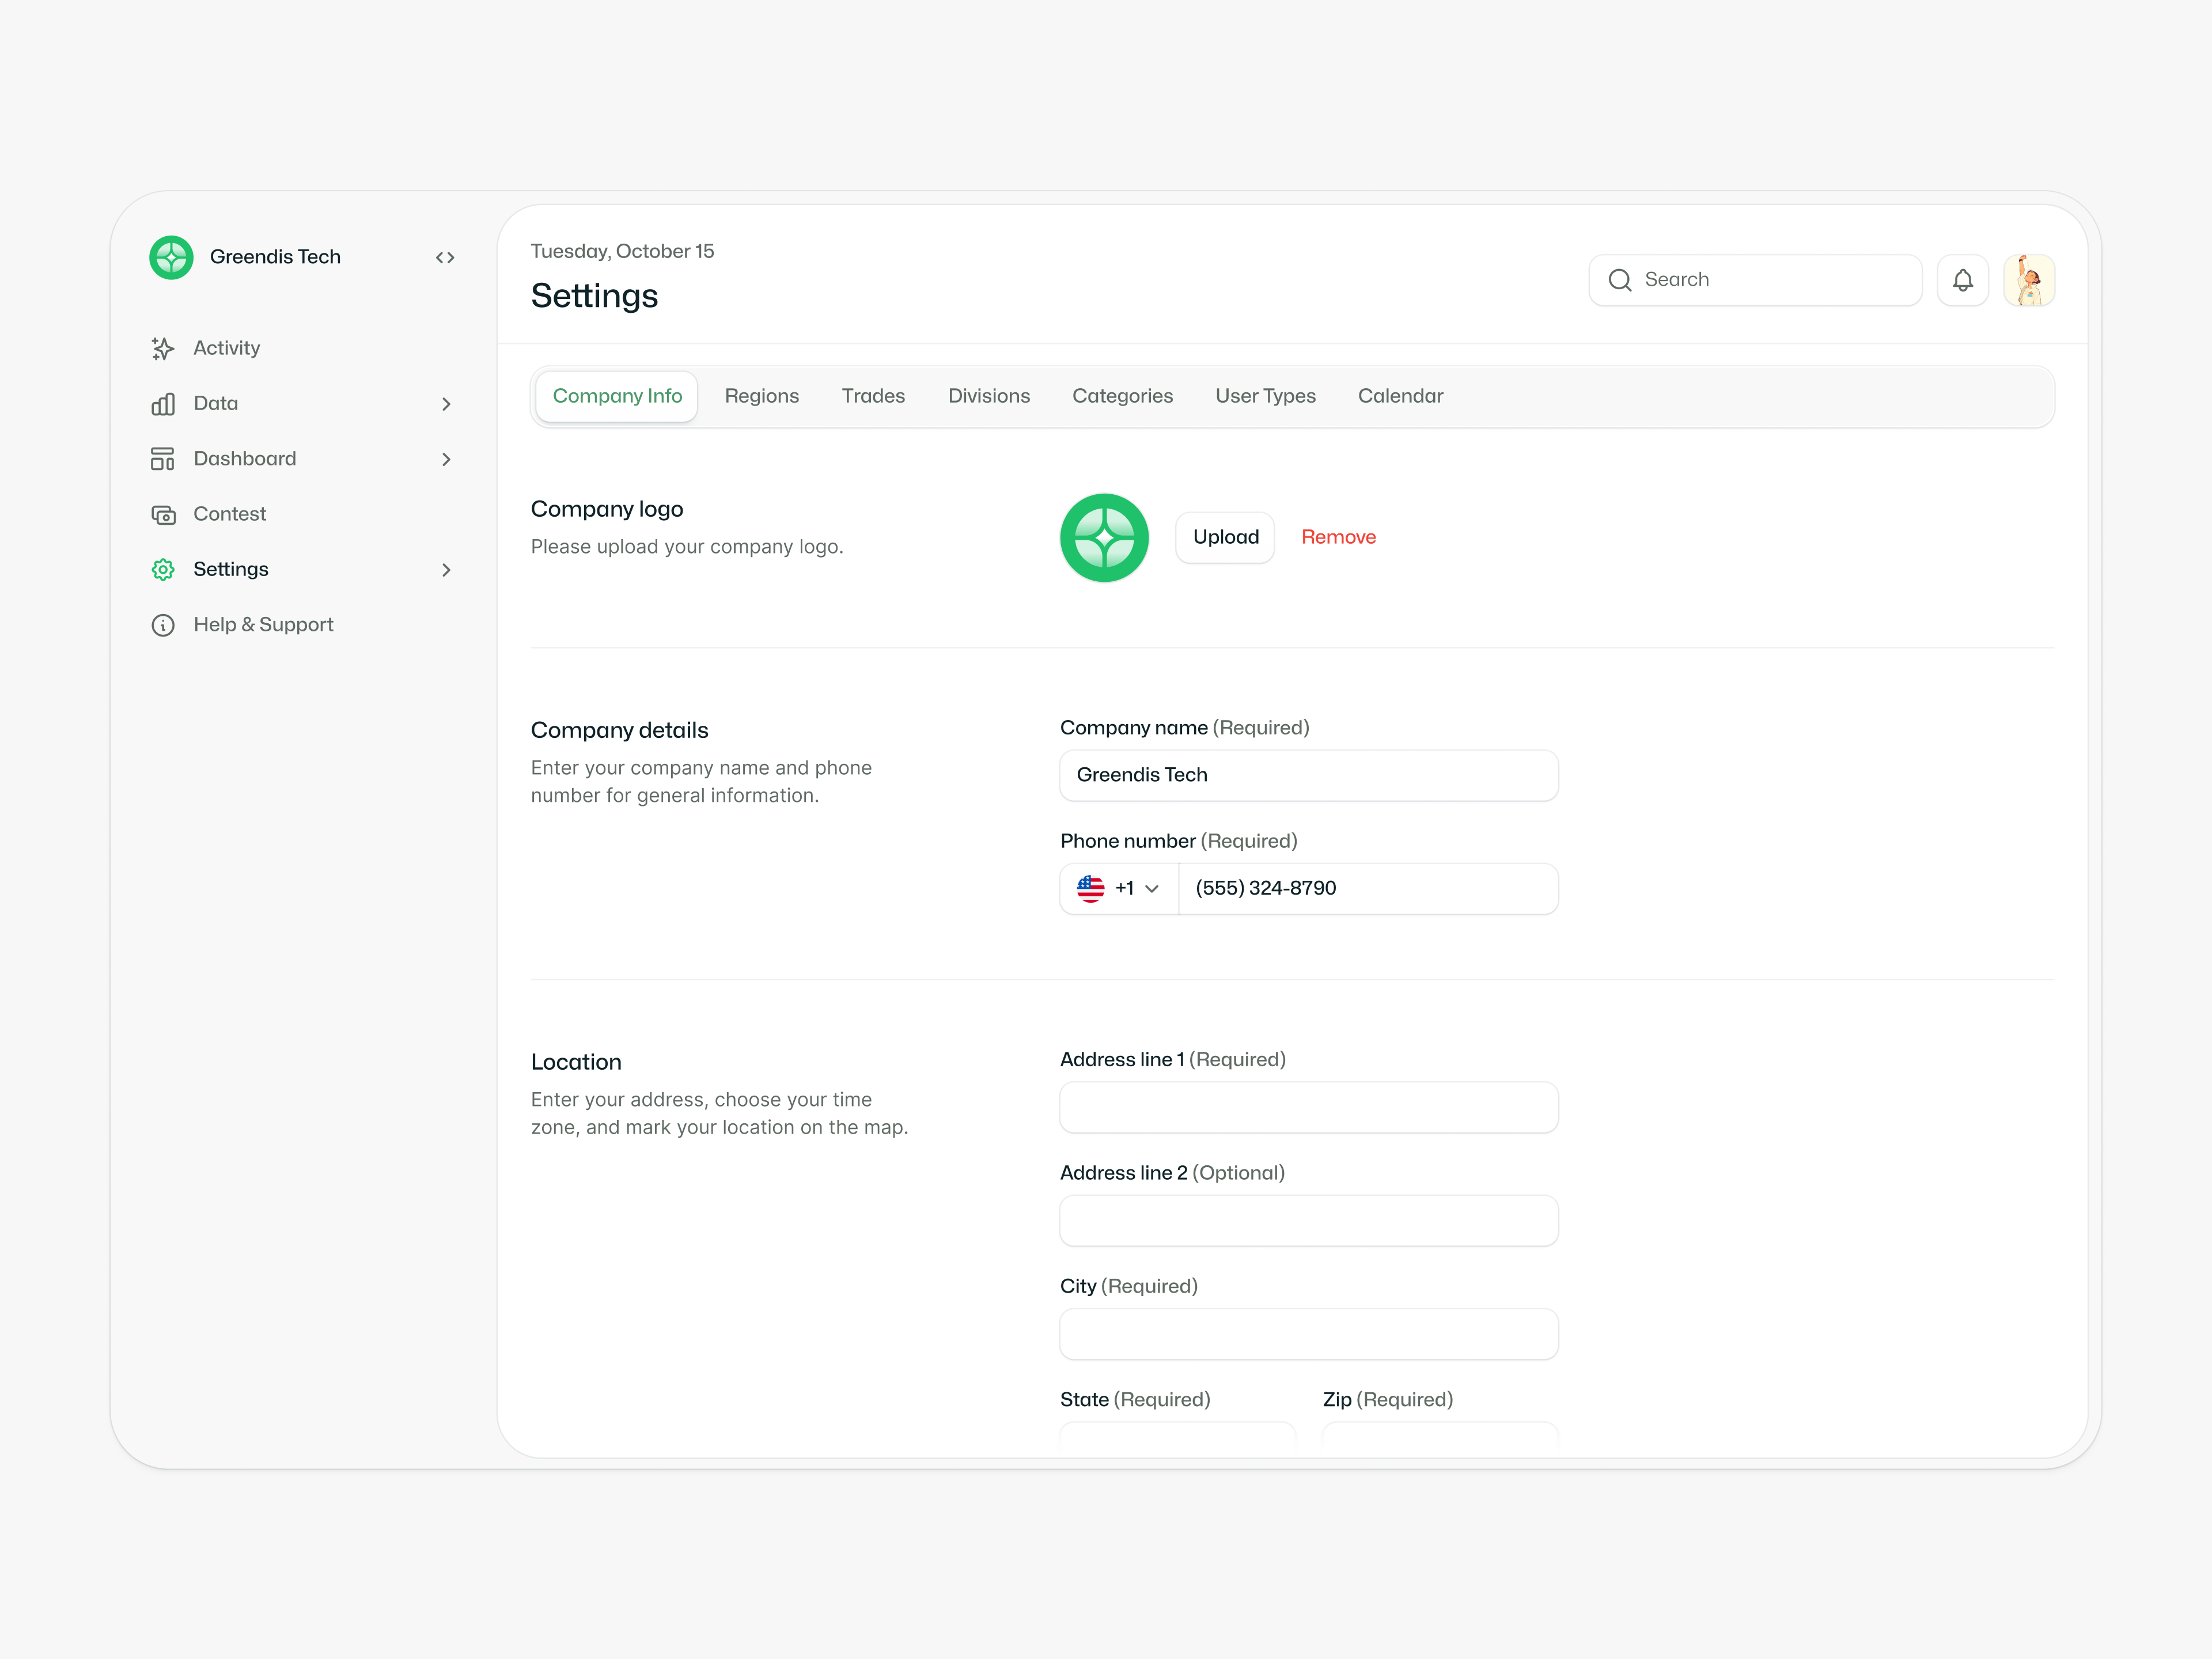Click the Contest icon in sidebar
The width and height of the screenshot is (2212, 1659).
pos(163,514)
